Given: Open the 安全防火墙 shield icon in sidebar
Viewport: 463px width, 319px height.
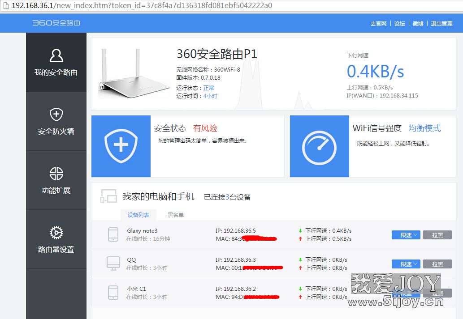Looking at the screenshot, I should click(56, 115).
